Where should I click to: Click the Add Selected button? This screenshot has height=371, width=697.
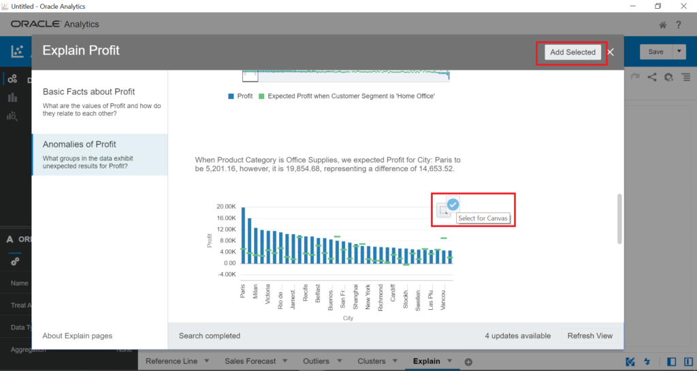pos(572,52)
